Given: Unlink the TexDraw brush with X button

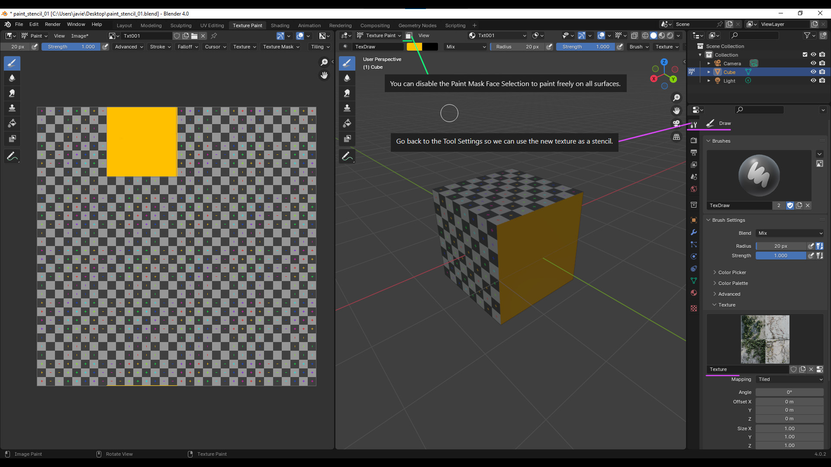Looking at the screenshot, I should 808,205.
